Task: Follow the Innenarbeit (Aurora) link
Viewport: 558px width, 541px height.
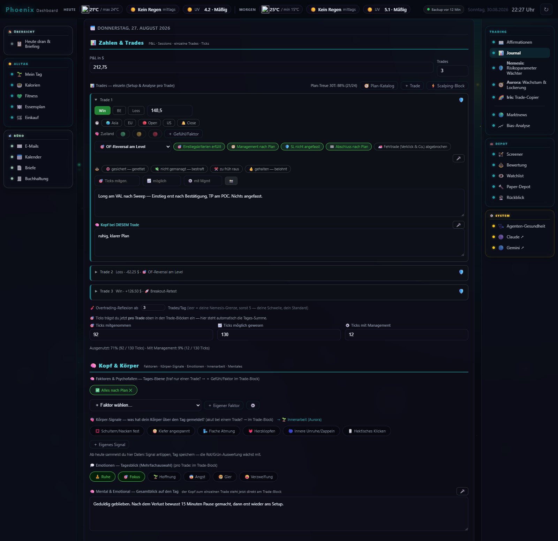Action: (x=302, y=420)
